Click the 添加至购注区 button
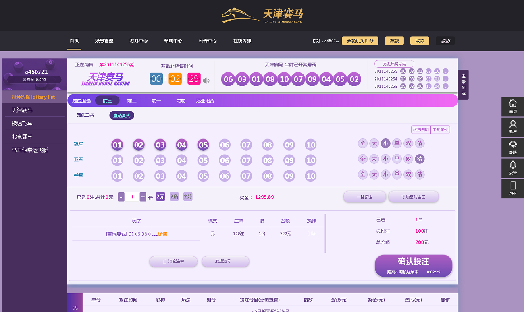 pos(413,197)
